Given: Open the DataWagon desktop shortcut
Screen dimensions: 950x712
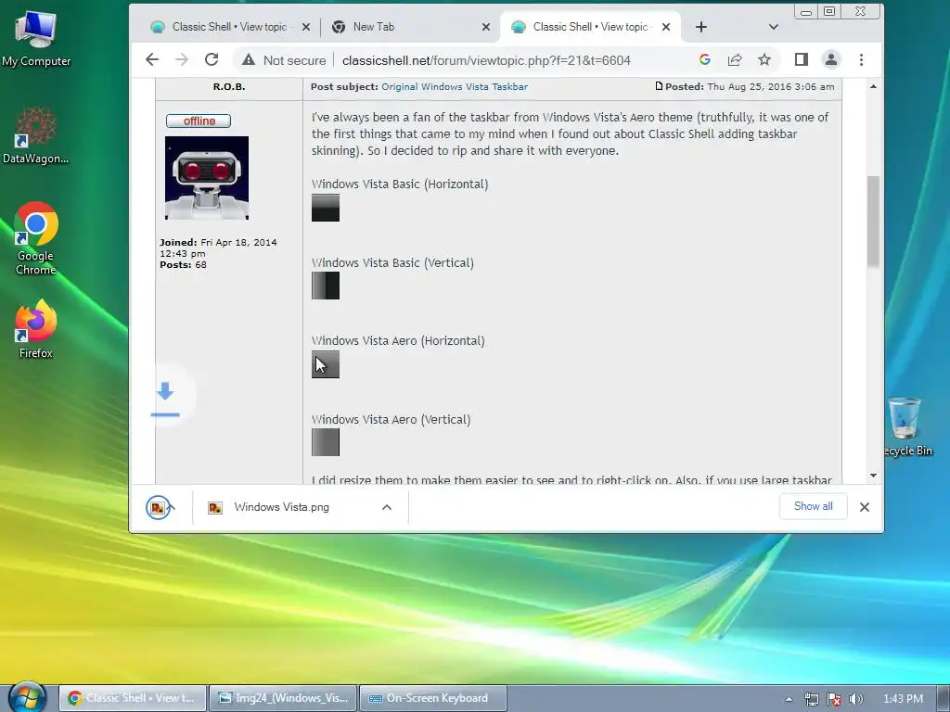Looking at the screenshot, I should (x=36, y=135).
